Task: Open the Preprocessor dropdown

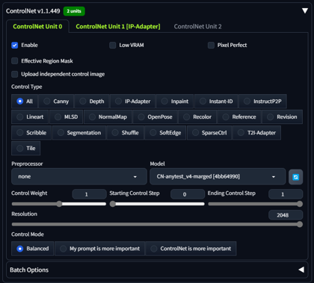Action: click(x=79, y=176)
